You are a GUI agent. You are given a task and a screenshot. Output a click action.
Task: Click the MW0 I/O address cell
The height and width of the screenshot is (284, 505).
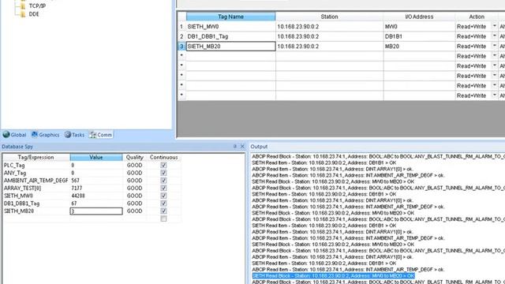click(x=419, y=26)
